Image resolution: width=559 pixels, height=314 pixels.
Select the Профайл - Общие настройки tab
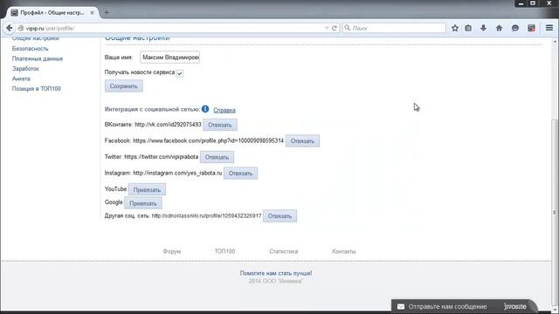(52, 12)
